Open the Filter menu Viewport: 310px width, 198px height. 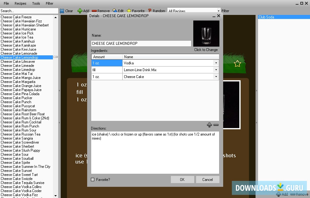(x=49, y=3)
